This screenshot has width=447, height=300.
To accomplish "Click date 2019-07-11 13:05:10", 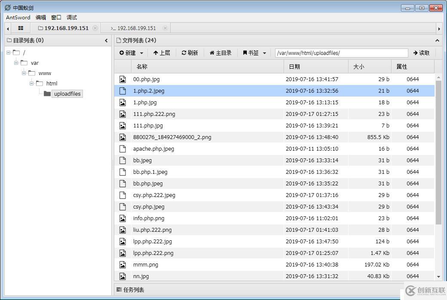I will 312,149.
